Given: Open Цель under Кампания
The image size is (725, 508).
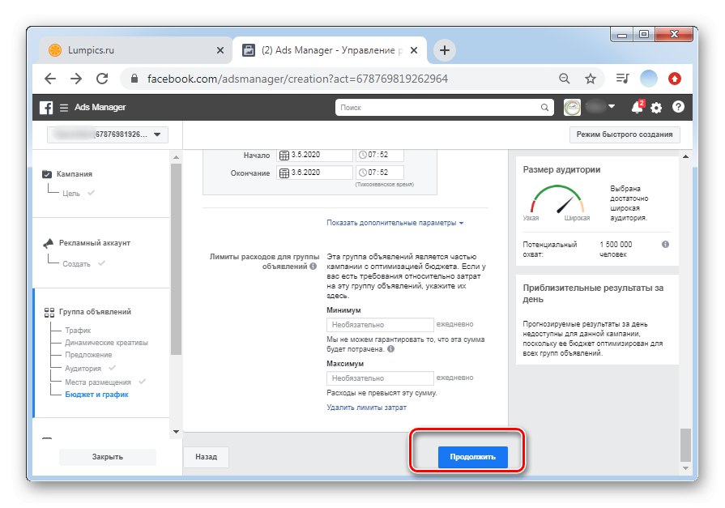Looking at the screenshot, I should [70, 194].
